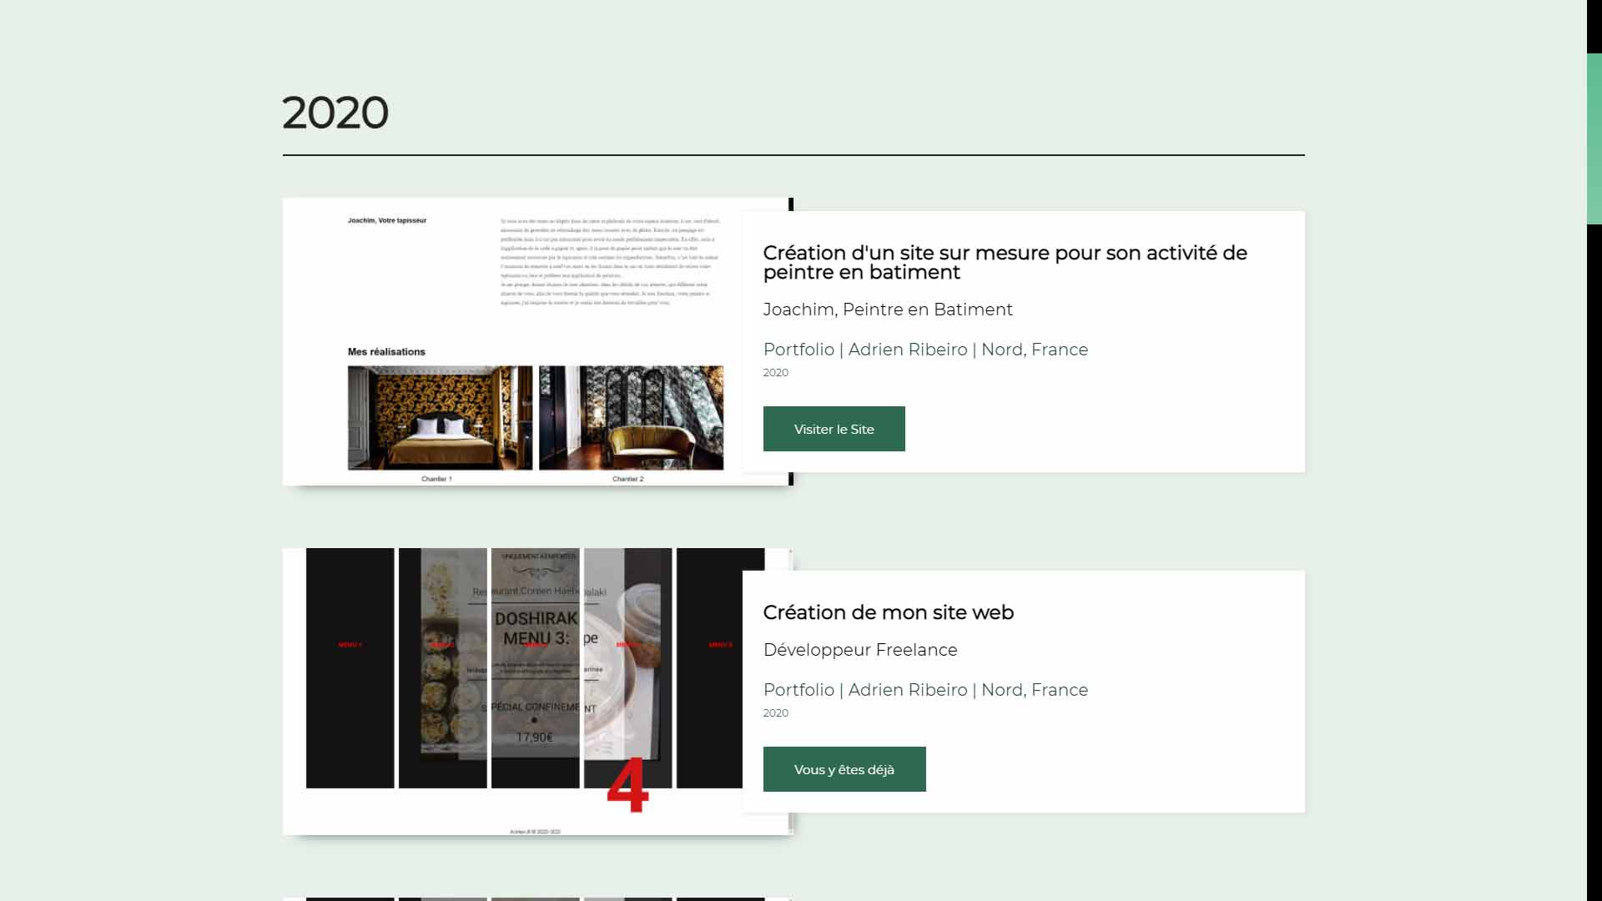Select the 2020 section heading
The image size is (1602, 901).
click(x=335, y=113)
